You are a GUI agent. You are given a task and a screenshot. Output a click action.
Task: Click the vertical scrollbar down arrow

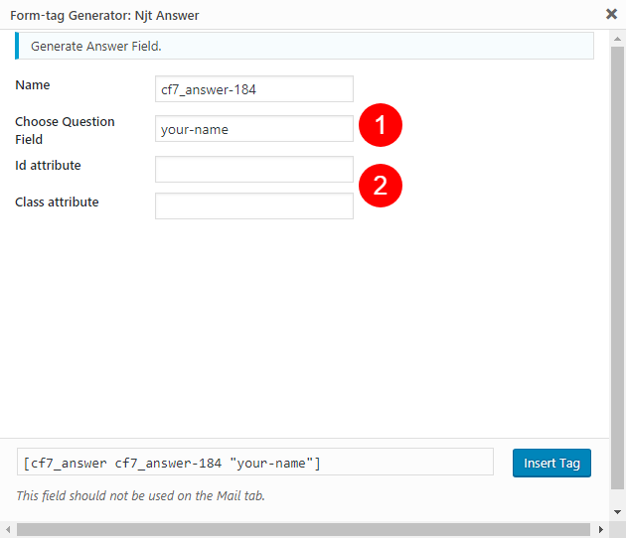(617, 511)
